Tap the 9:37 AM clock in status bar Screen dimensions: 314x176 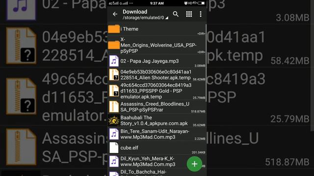[157, 3]
